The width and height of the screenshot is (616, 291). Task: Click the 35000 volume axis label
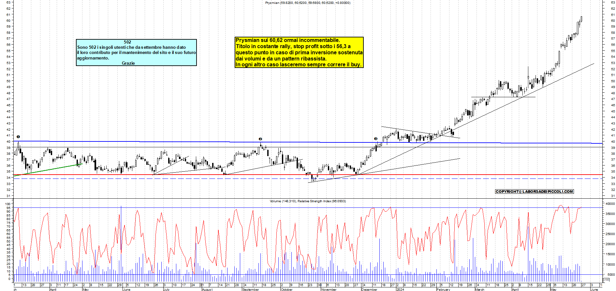[610, 214]
